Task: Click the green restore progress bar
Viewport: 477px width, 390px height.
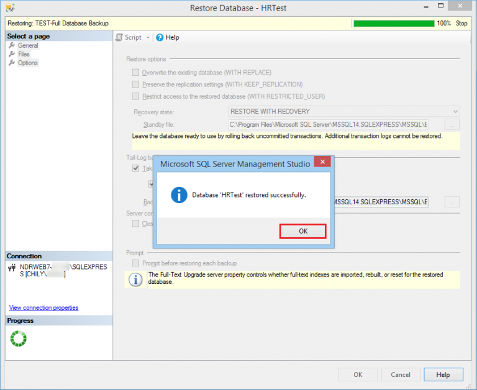Action: (x=393, y=23)
